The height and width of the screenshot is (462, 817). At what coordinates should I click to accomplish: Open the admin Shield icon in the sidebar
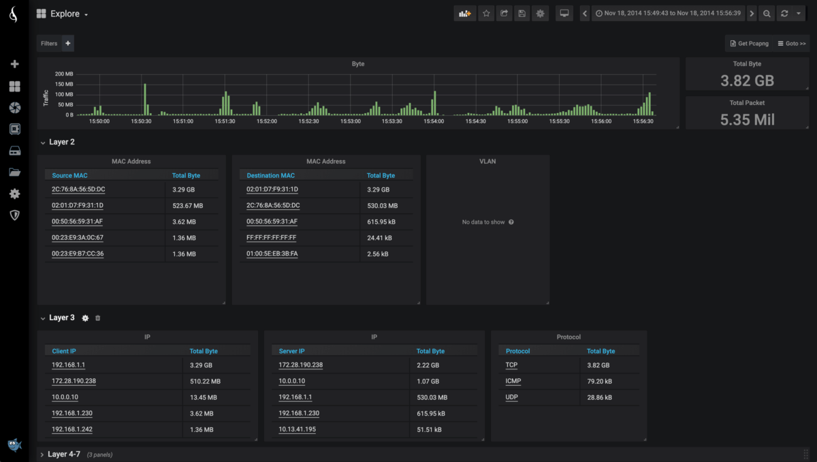coord(14,215)
